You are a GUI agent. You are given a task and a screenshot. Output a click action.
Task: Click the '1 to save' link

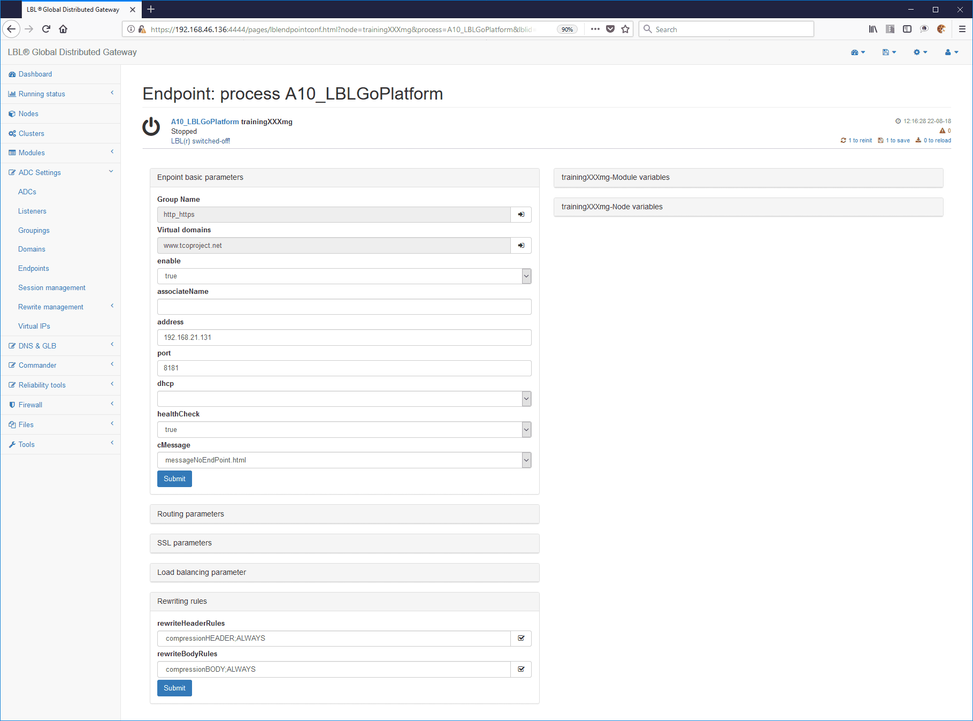[x=894, y=141]
